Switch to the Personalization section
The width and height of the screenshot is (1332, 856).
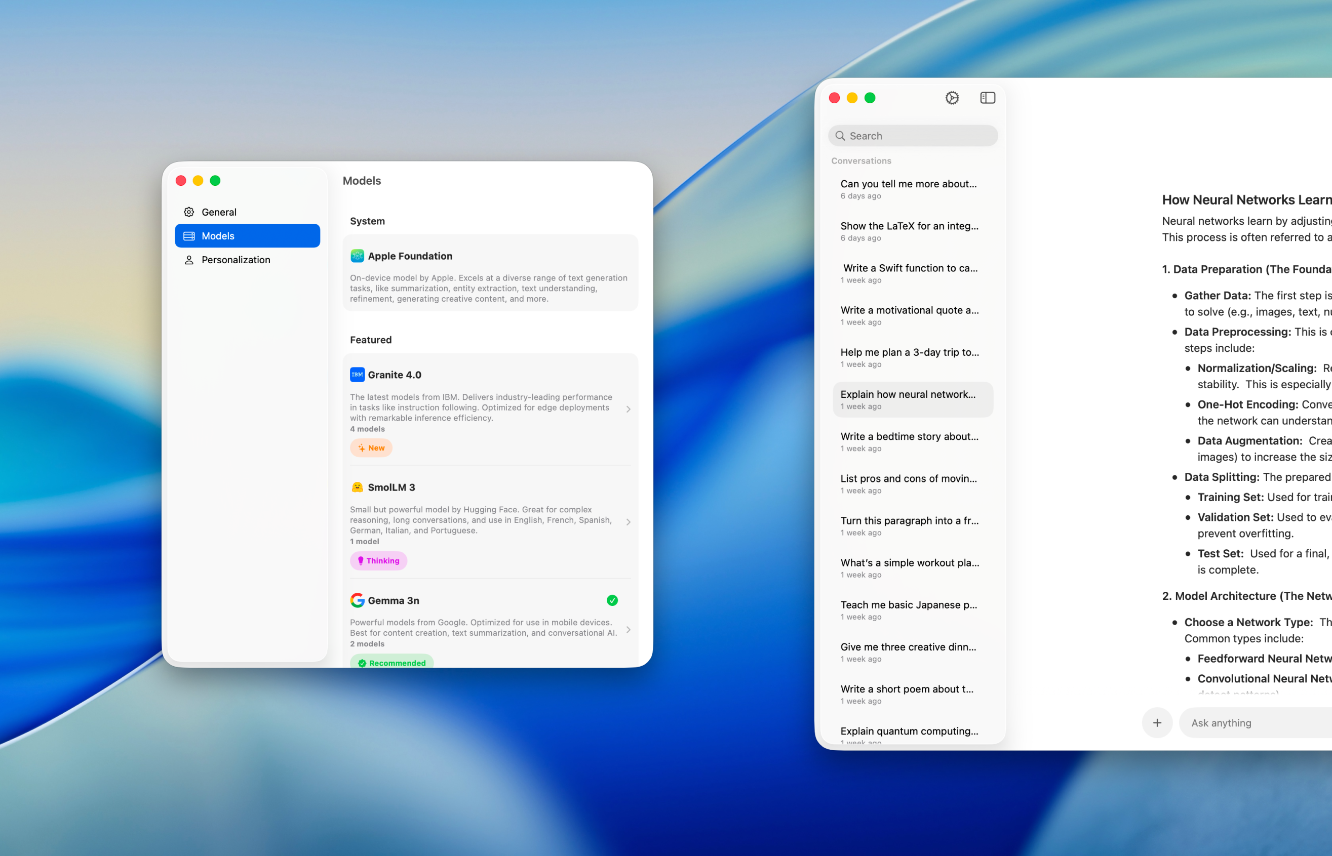pos(234,260)
